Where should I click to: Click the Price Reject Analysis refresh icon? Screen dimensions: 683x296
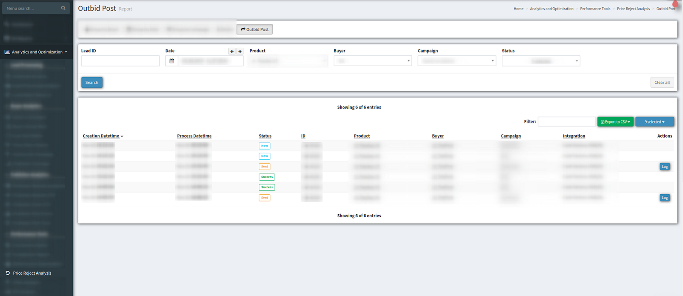8,273
